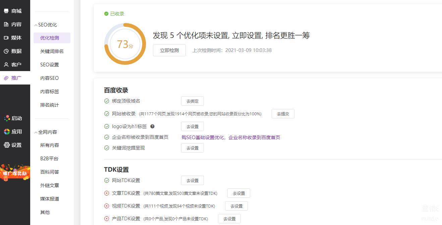
Task: Open the 内容 content document icon
Action: click(x=6, y=24)
